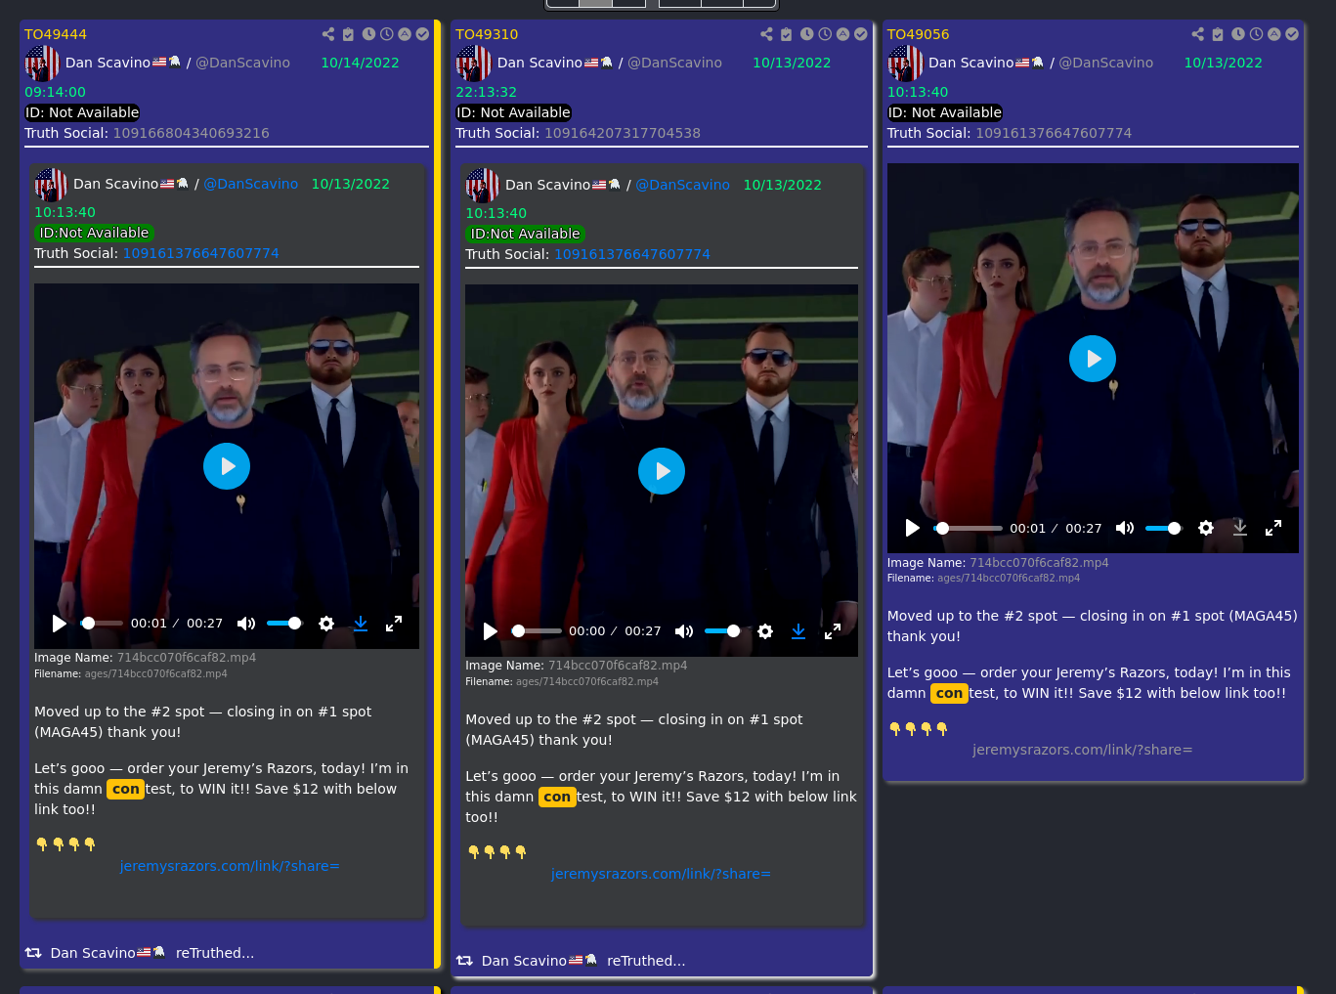The width and height of the screenshot is (1336, 994).
Task: Click share icon on card TO49444
Action: (328, 34)
